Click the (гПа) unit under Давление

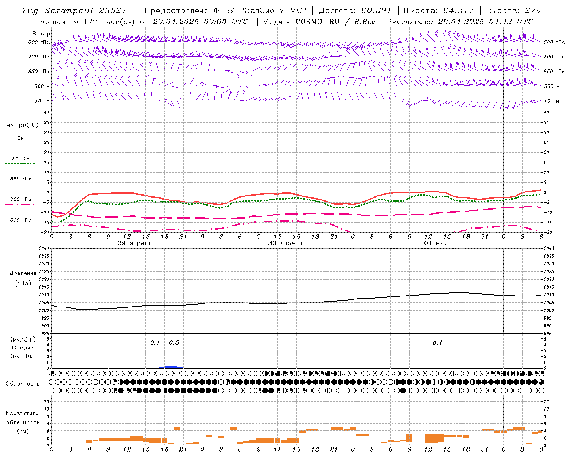23,283
